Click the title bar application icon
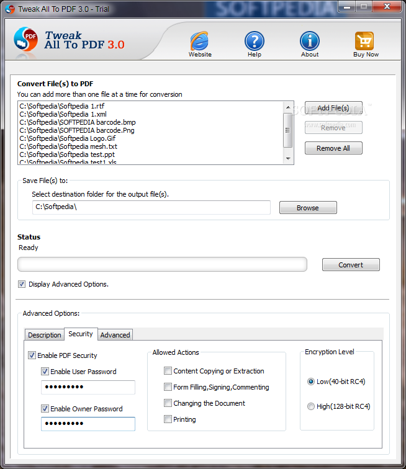Viewport: 406px width, 469px height. (x=10, y=9)
